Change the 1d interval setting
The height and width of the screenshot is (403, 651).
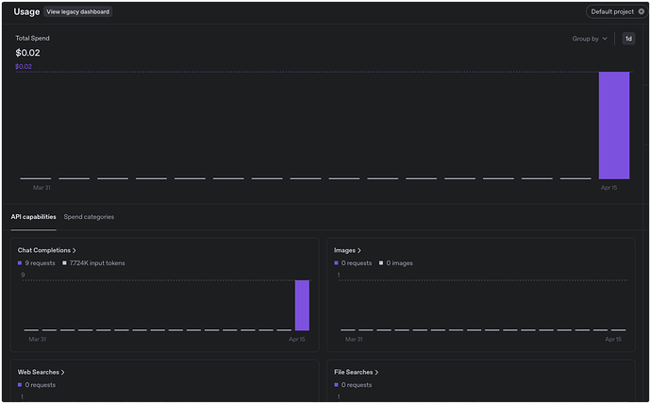tap(628, 39)
